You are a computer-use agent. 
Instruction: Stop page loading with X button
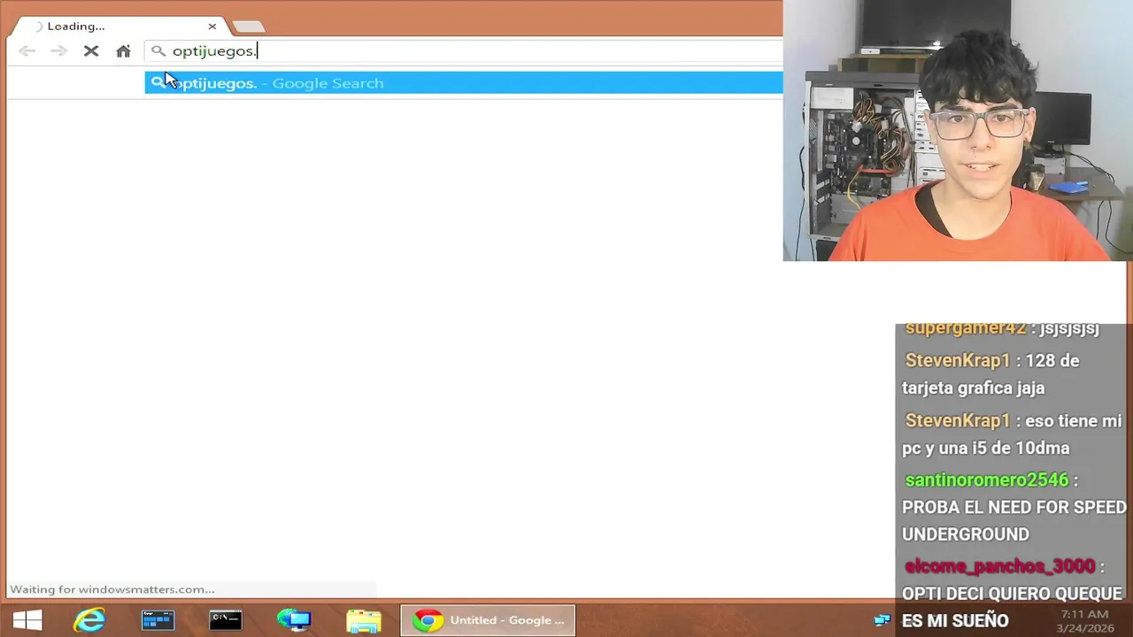91,51
